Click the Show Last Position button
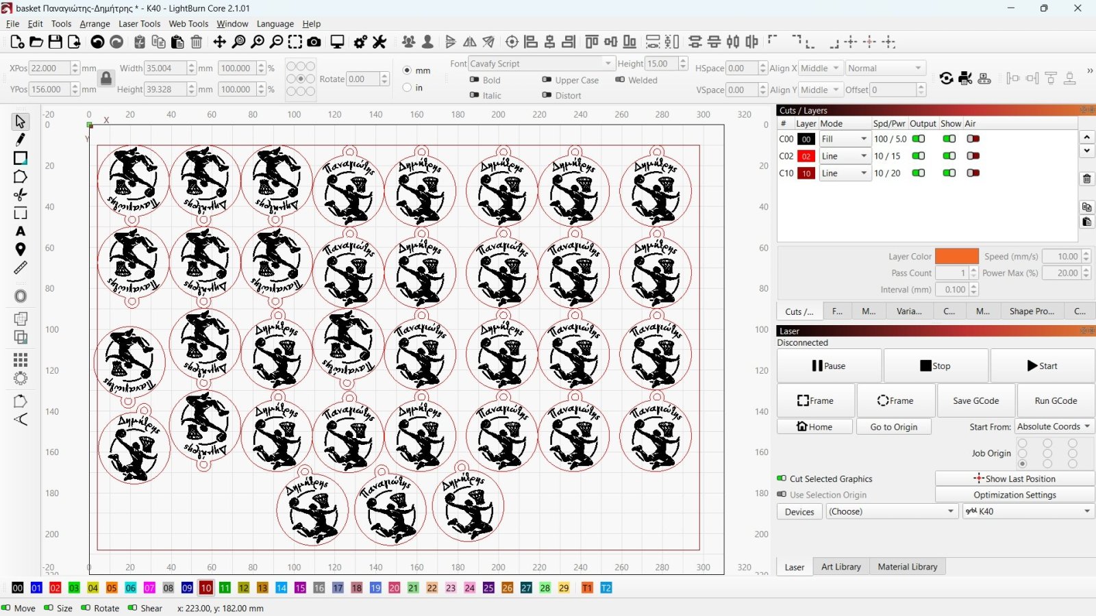Viewport: 1096px width, 616px height. (x=1014, y=478)
